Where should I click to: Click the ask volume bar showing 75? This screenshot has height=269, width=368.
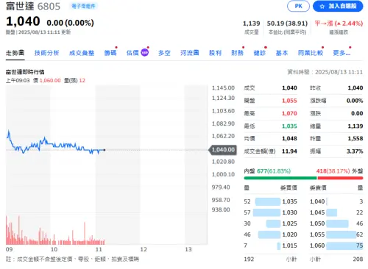pyautogui.click(x=344, y=245)
